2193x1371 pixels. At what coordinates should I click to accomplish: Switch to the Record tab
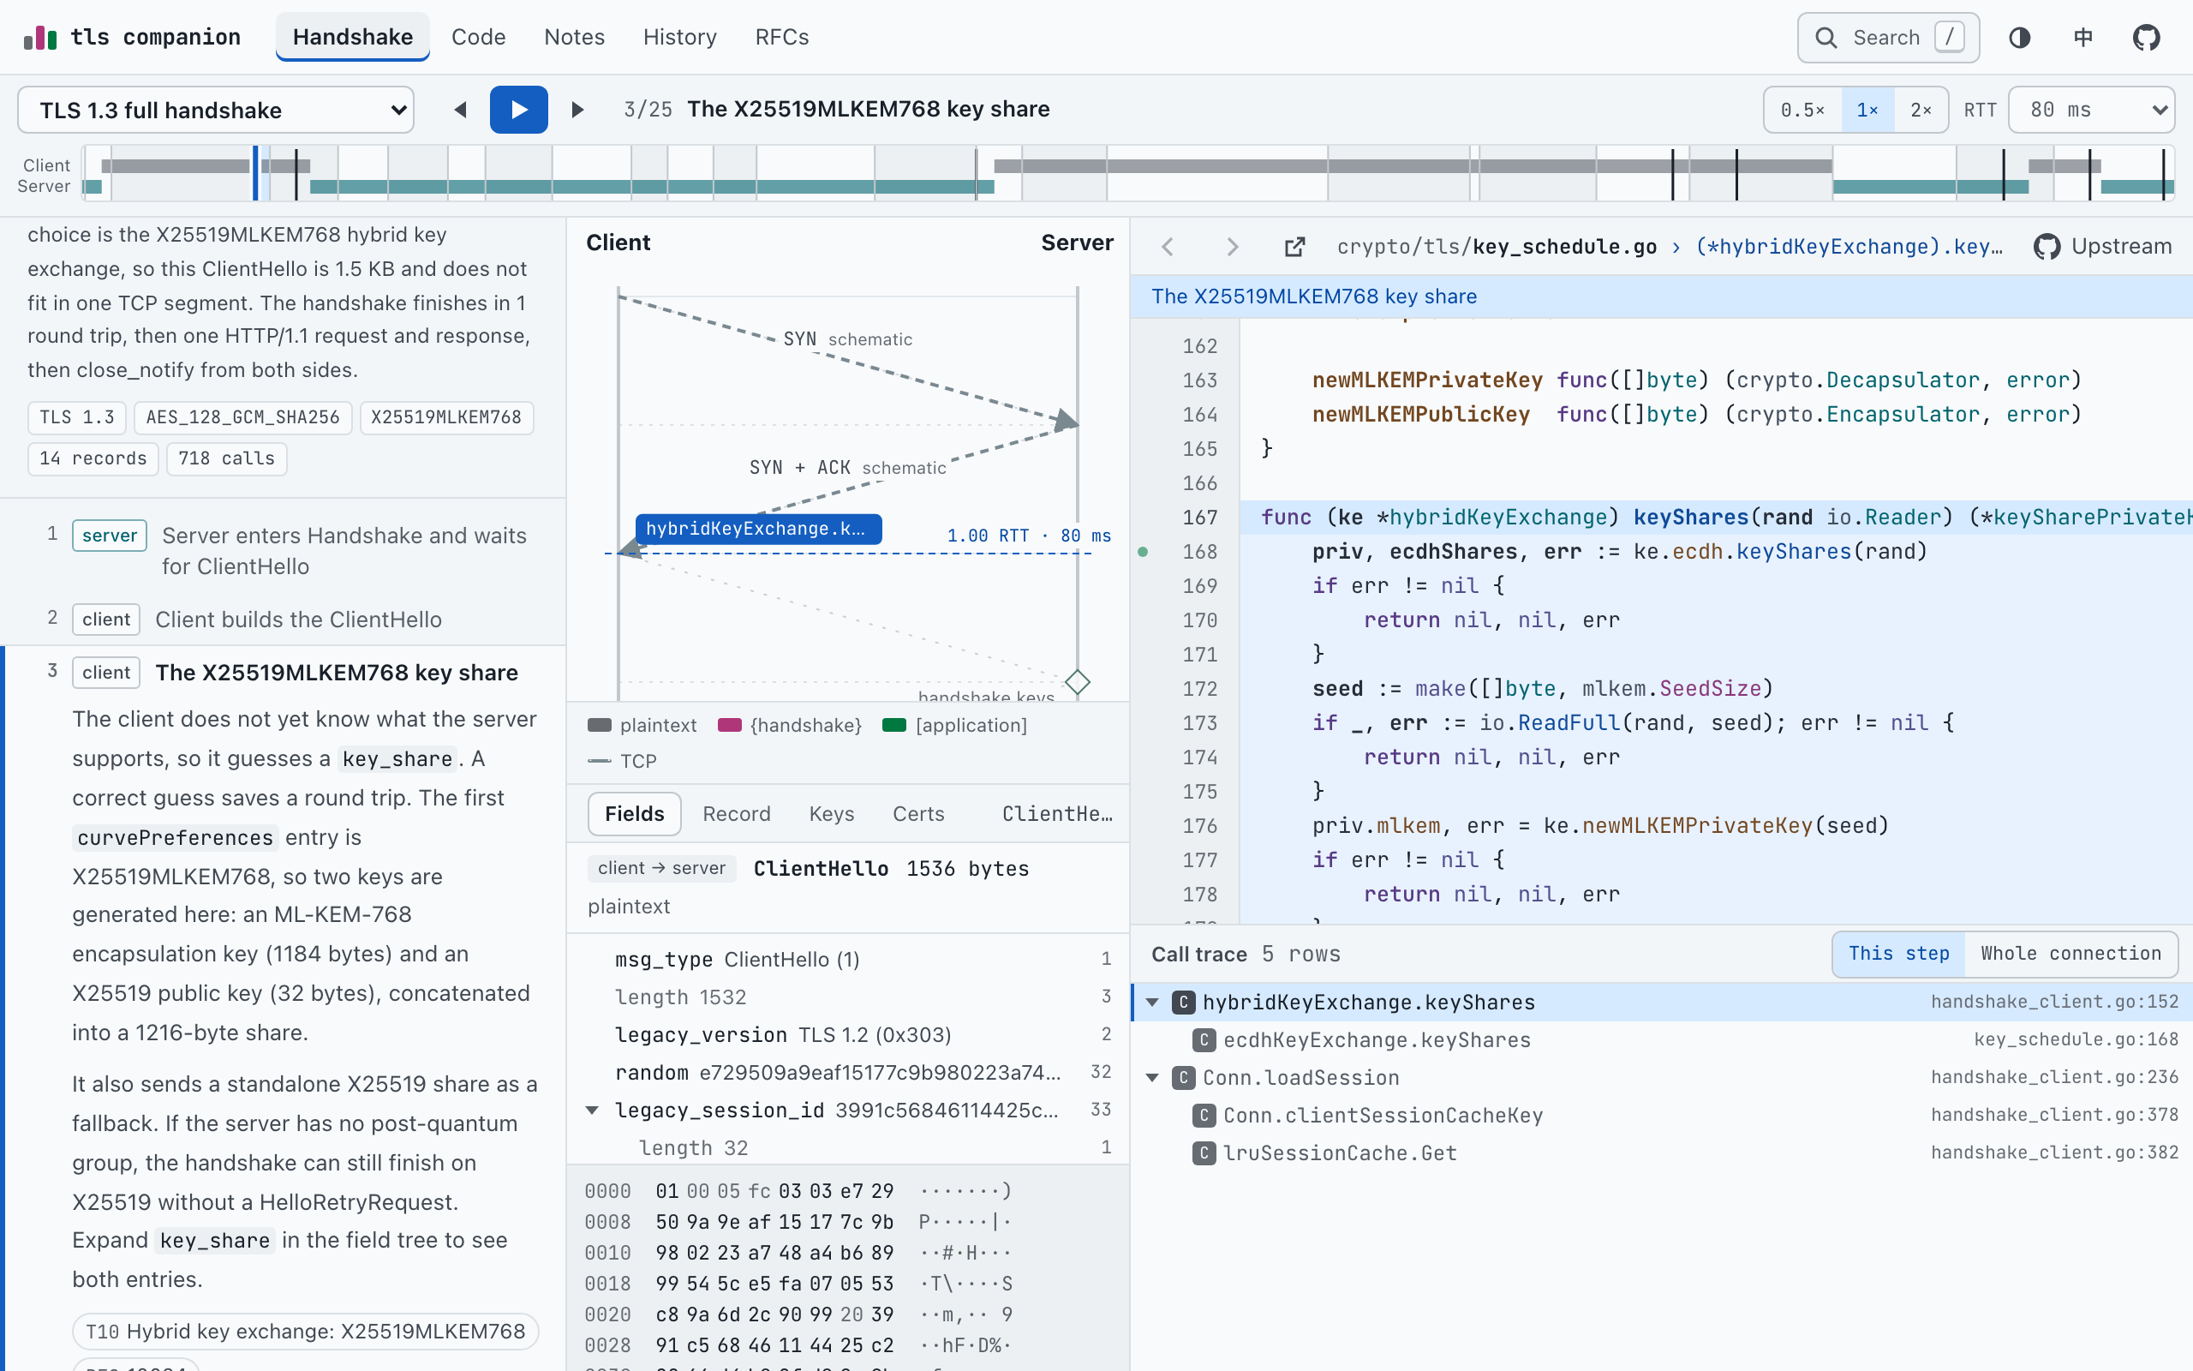[x=737, y=814]
